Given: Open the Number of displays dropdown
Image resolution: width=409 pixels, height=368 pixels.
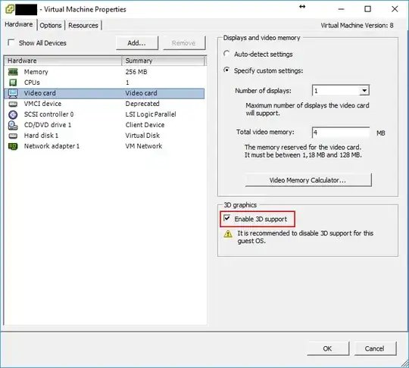Looking at the screenshot, I should [x=340, y=91].
